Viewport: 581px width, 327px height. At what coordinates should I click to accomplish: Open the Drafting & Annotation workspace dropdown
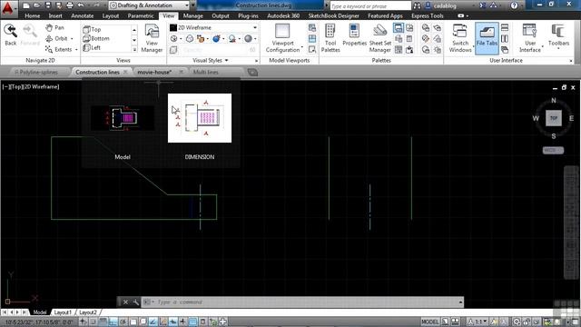(x=150, y=5)
